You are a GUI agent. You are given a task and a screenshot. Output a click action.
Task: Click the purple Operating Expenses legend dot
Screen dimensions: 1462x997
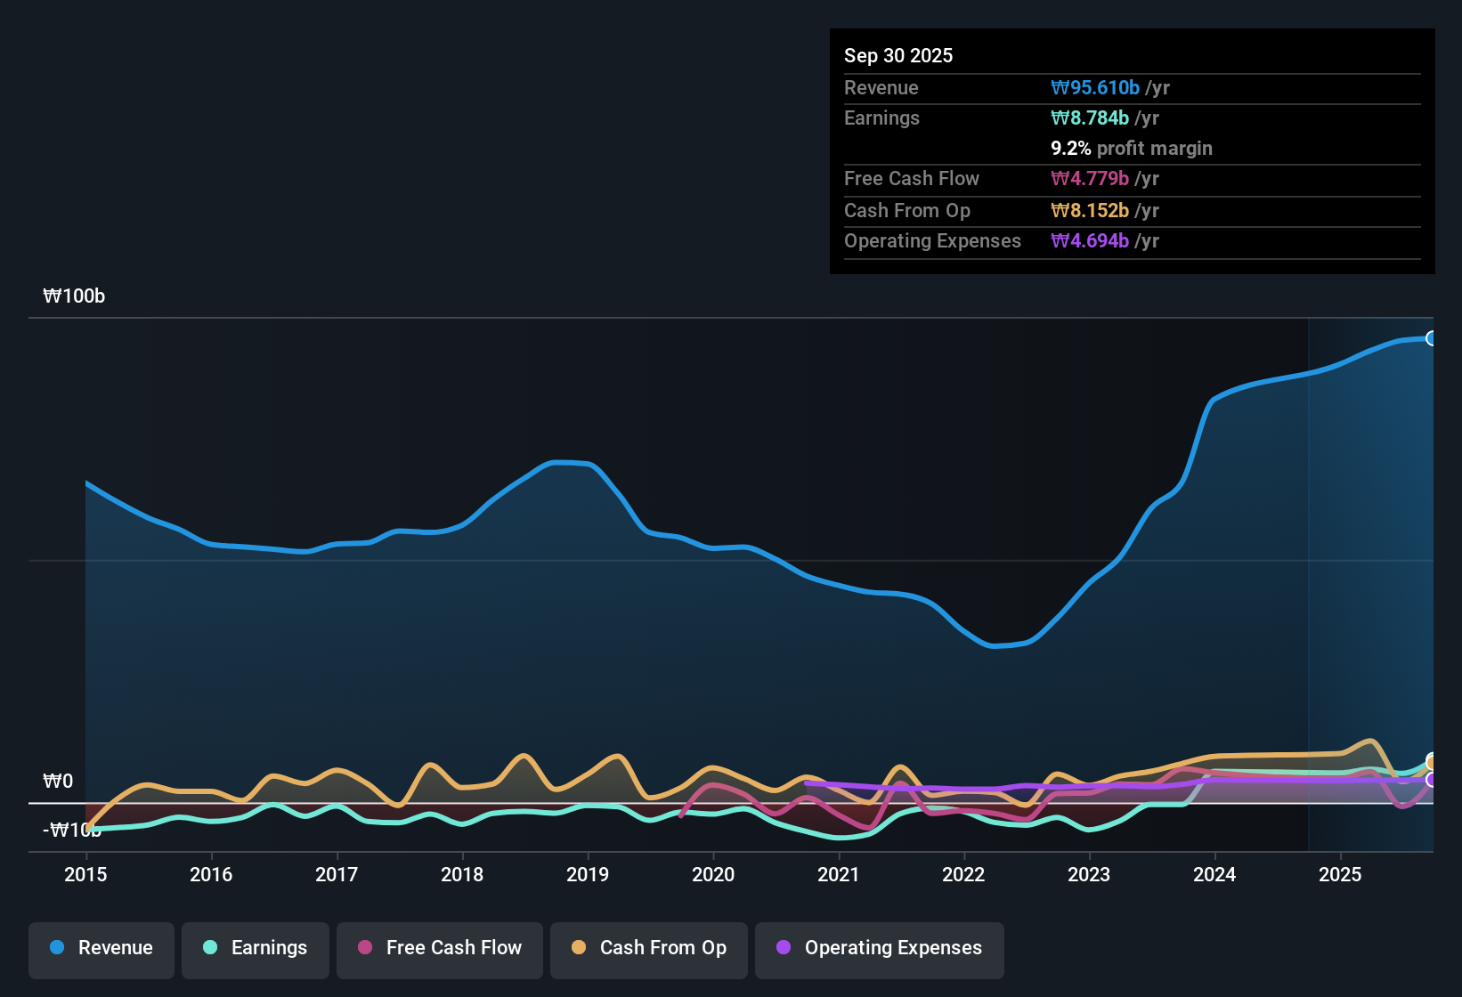pyautogui.click(x=783, y=948)
